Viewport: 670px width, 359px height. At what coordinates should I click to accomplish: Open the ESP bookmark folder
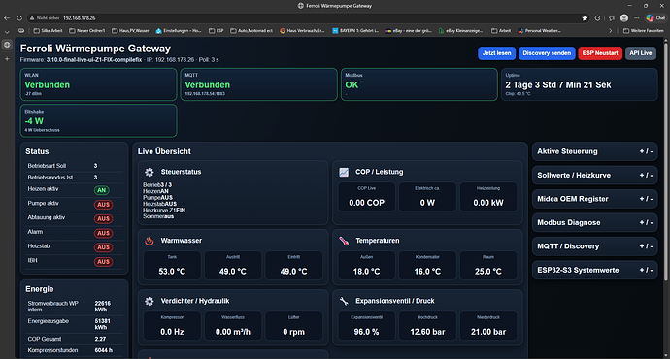click(x=217, y=31)
